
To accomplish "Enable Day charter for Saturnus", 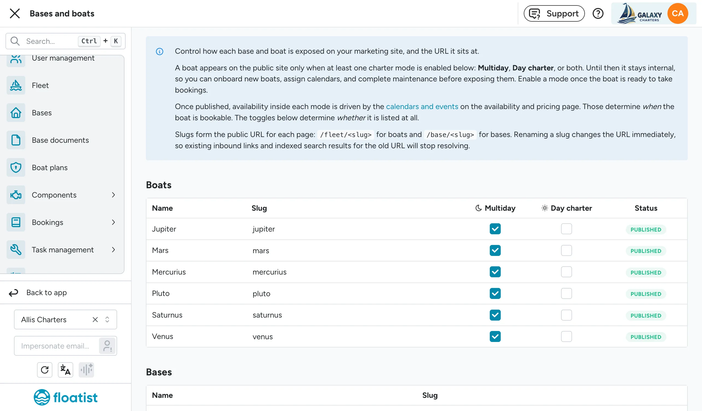I will 566,315.
